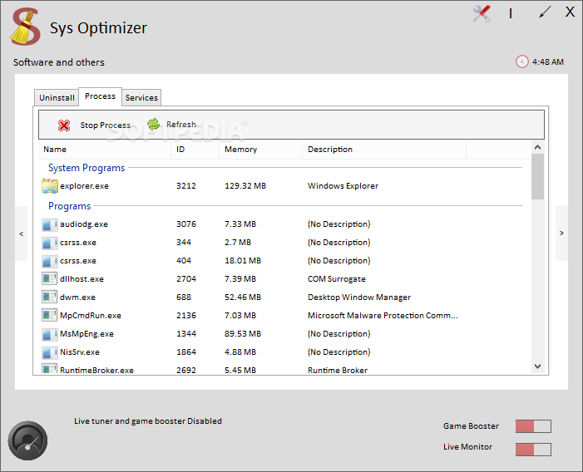The height and width of the screenshot is (472, 583).
Task: Toggle the Game Booster switch
Action: tap(533, 426)
